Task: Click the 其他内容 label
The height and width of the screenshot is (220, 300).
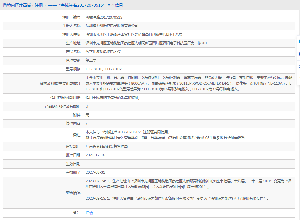Action: click(x=73, y=123)
